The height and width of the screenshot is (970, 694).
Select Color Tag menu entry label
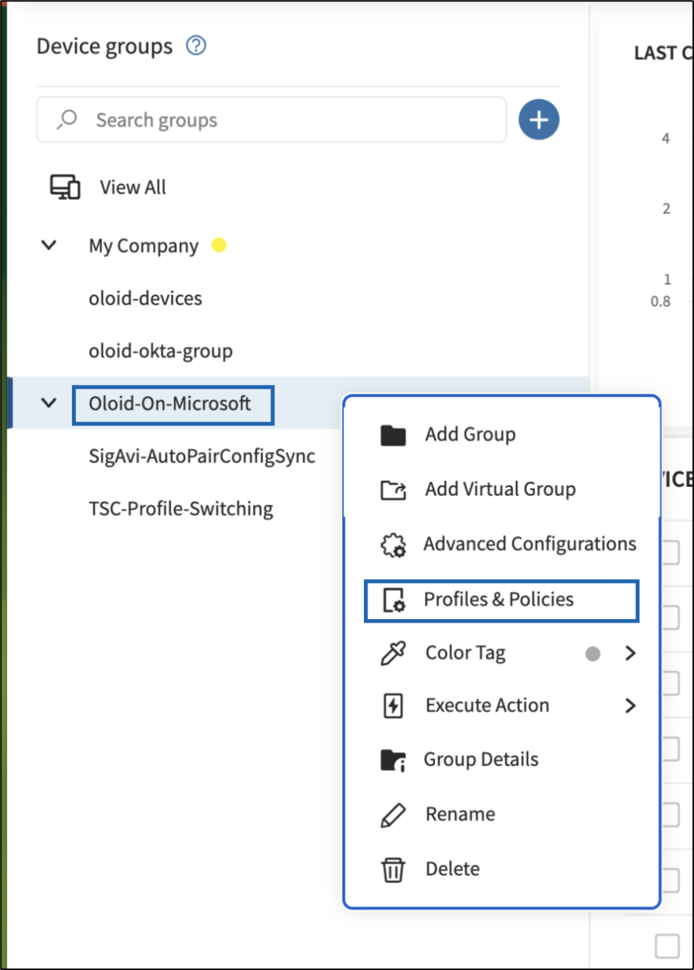tap(465, 653)
